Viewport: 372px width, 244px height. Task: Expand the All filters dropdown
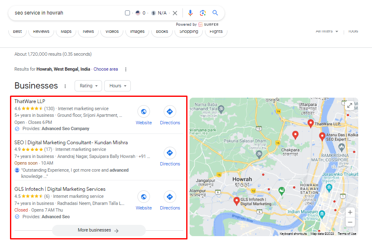[327, 31]
